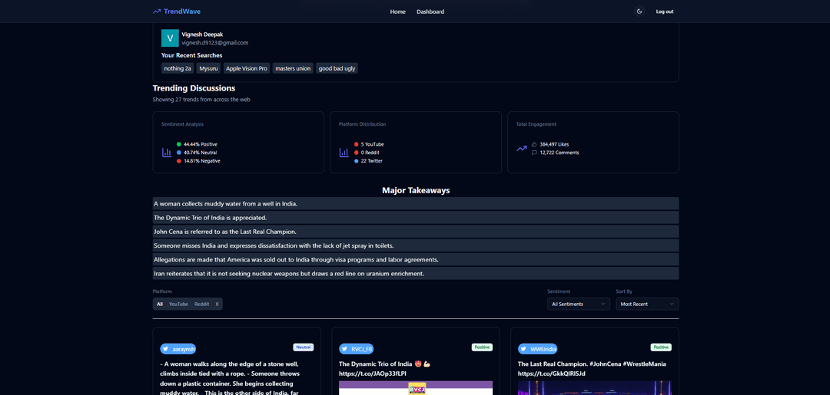Click the 'Major Takeaways' heading
Screen dimensions: 830x395
coord(416,190)
